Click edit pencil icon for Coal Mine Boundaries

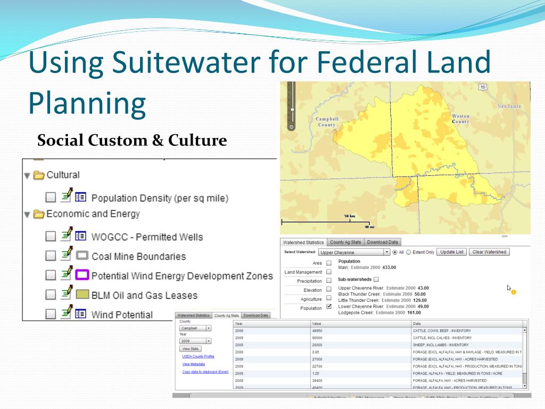[67, 253]
